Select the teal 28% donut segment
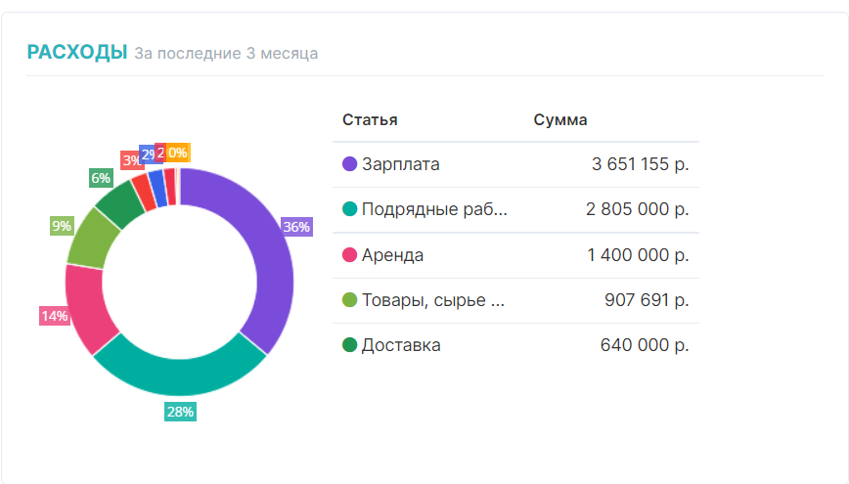 tap(181, 371)
